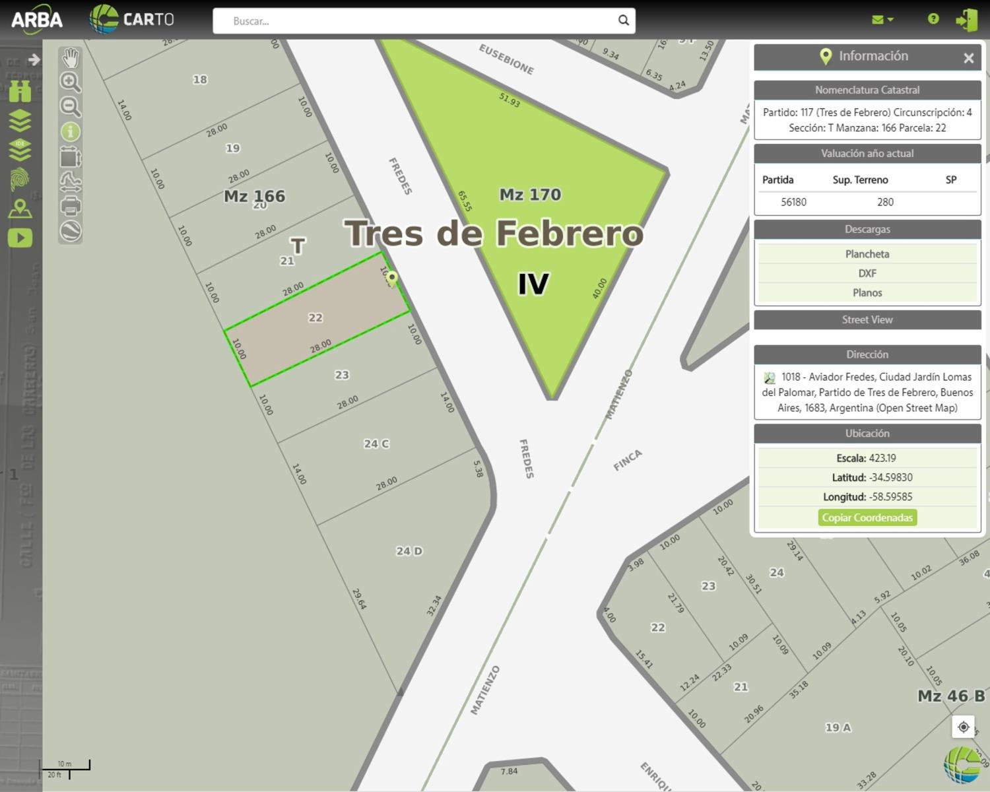The image size is (990, 792).
Task: Close the Información panel
Action: point(969,58)
